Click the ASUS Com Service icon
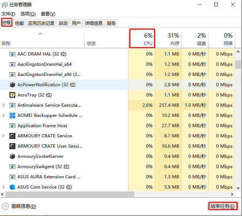This screenshot has width=242, height=216. (12, 187)
